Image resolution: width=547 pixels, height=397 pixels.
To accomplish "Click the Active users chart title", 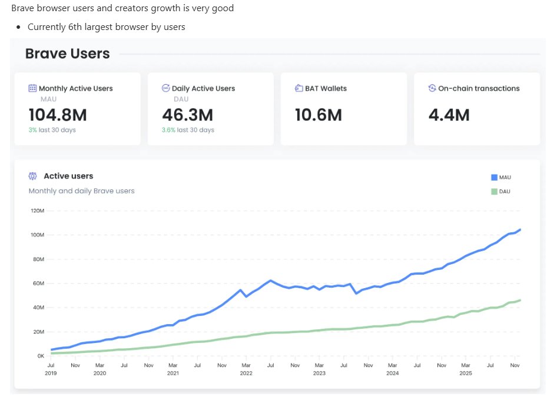I will coord(68,176).
